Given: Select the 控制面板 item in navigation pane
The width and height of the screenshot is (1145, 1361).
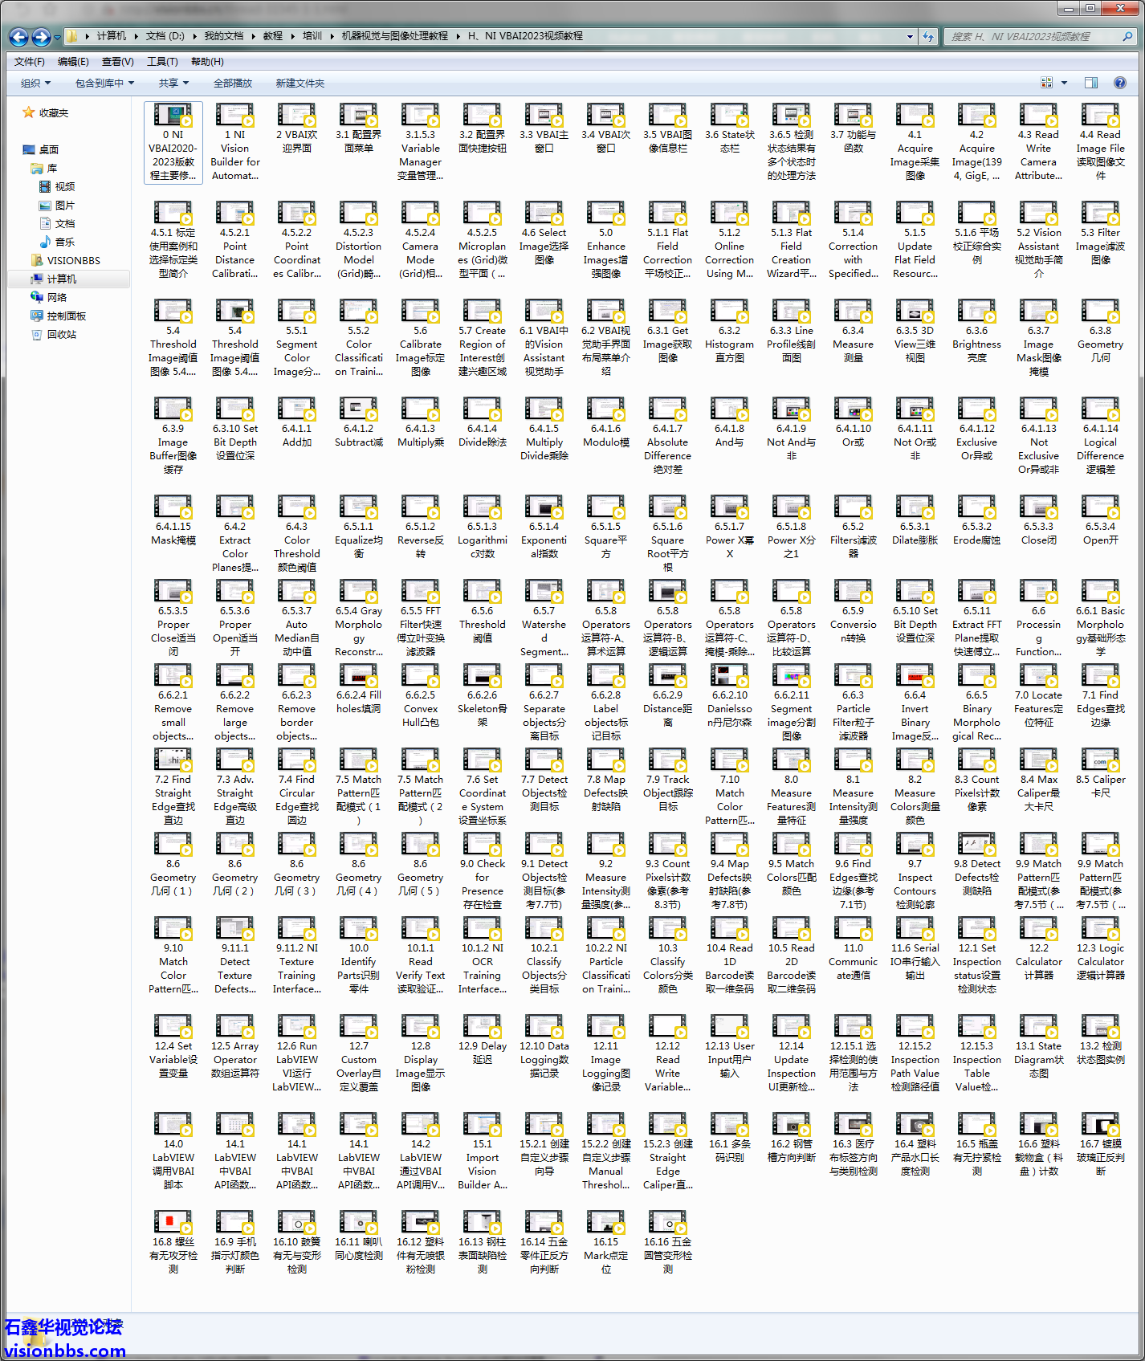Looking at the screenshot, I should click(x=66, y=316).
